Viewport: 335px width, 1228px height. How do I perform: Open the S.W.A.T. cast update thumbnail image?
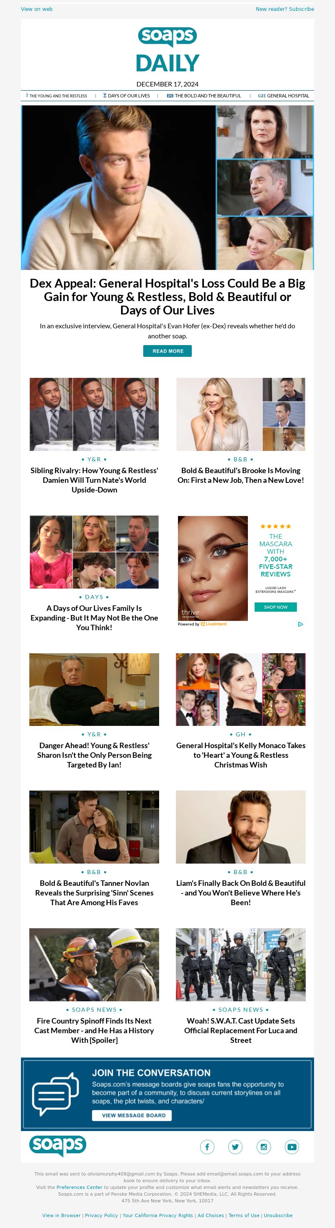240,964
